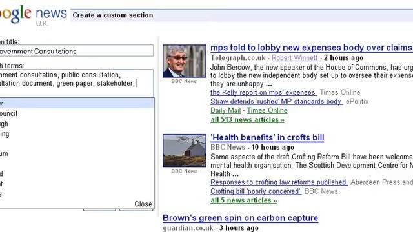Show all 5 news articles
413x232 pixels.
[x=244, y=200]
